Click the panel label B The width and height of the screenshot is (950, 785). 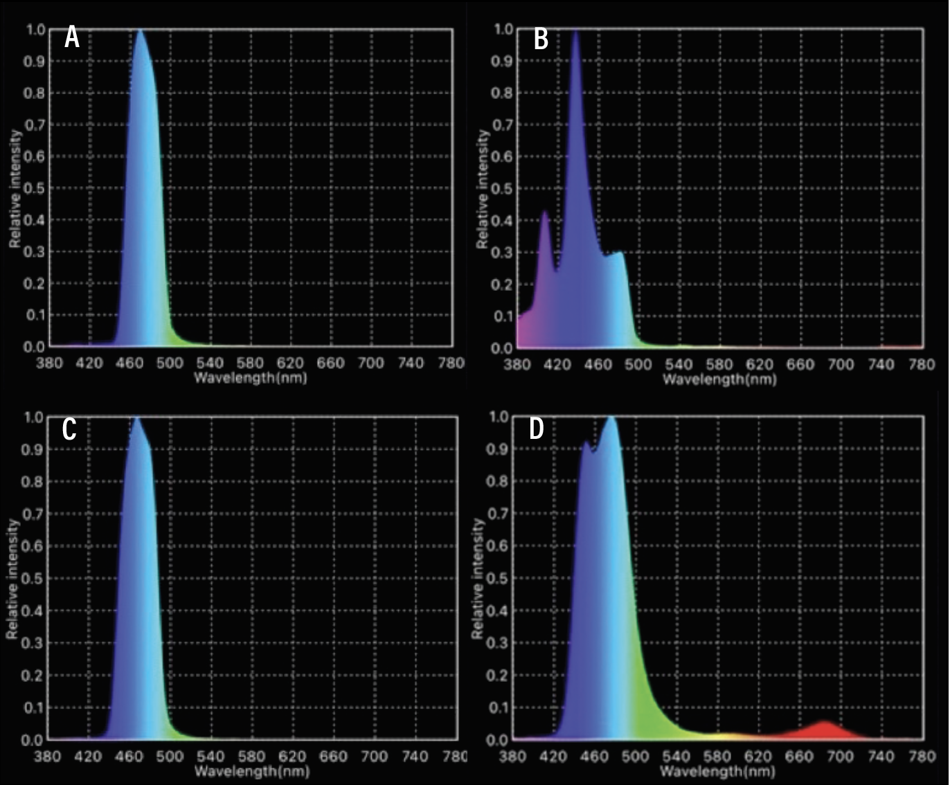(541, 39)
